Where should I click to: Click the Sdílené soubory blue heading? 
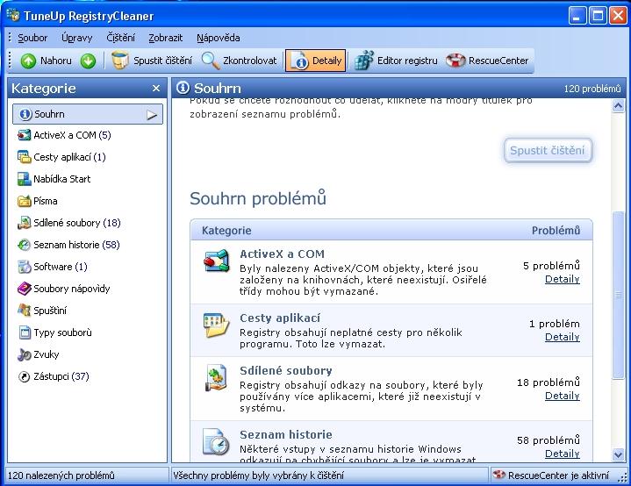286,370
